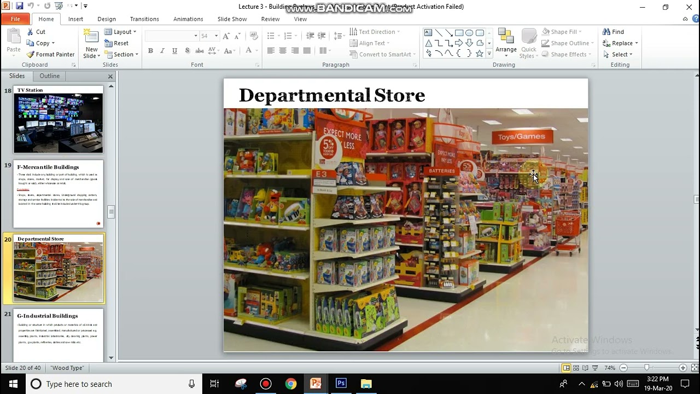Toggle bold formatting
Screen dimensions: 700x394
(x=150, y=50)
